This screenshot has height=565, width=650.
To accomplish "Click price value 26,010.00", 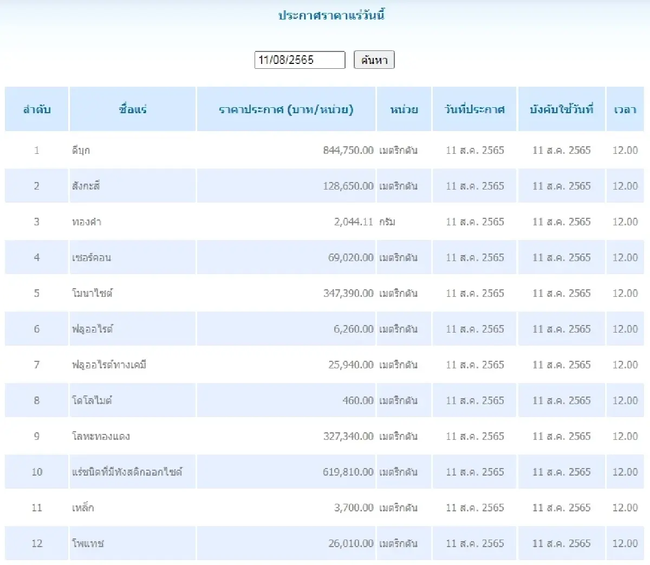I will point(351,543).
